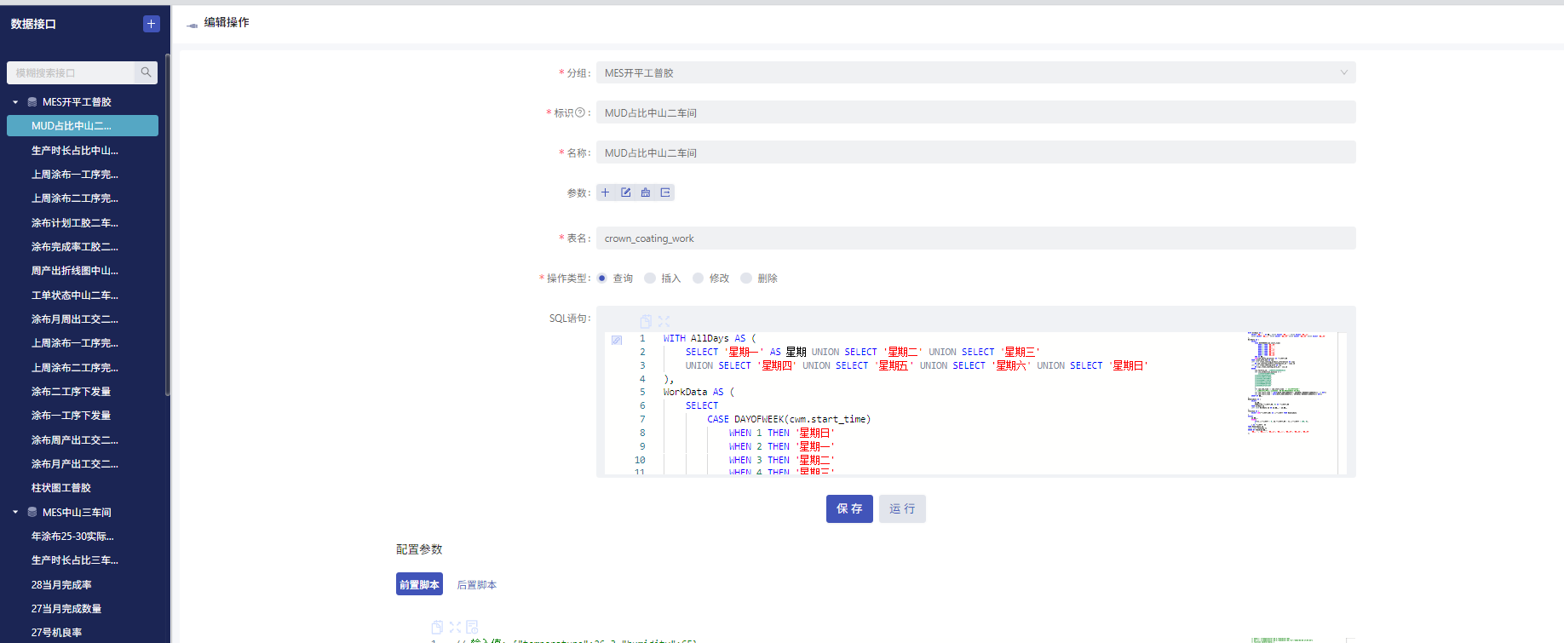Select the 查询 operation type radio
1564x643 pixels.
pyautogui.click(x=601, y=278)
